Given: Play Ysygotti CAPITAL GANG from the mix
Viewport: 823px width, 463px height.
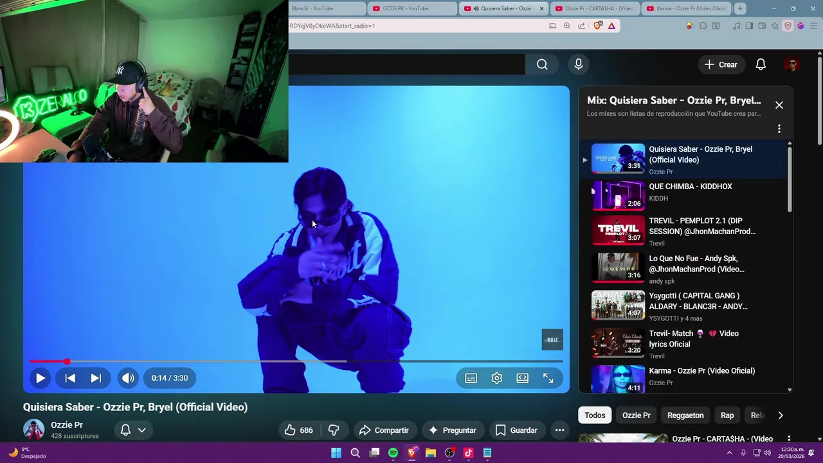Looking at the screenshot, I should (x=683, y=306).
